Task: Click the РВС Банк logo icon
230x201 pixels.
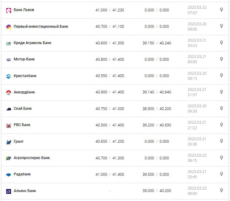Action: tap(9, 125)
